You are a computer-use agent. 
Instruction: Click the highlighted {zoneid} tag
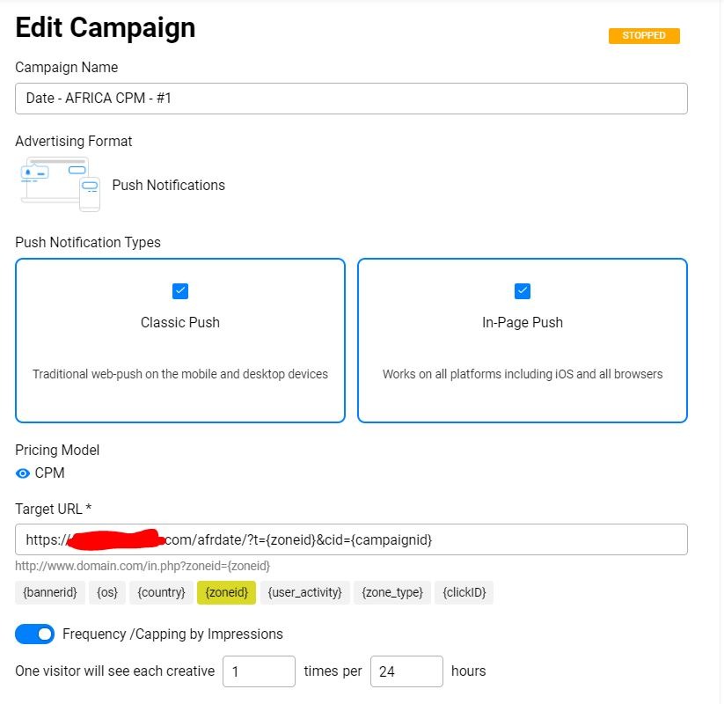(x=226, y=592)
